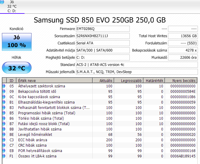Select attribute name Javíthatatlan hibák száma
The image size is (200, 164).
40,129
